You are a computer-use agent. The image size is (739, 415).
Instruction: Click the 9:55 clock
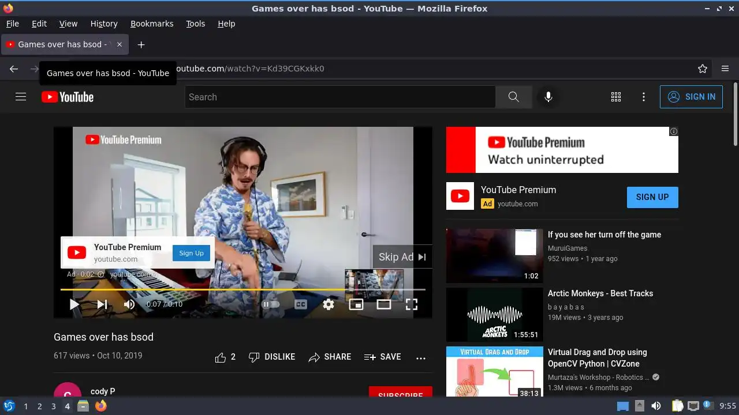[x=727, y=406]
